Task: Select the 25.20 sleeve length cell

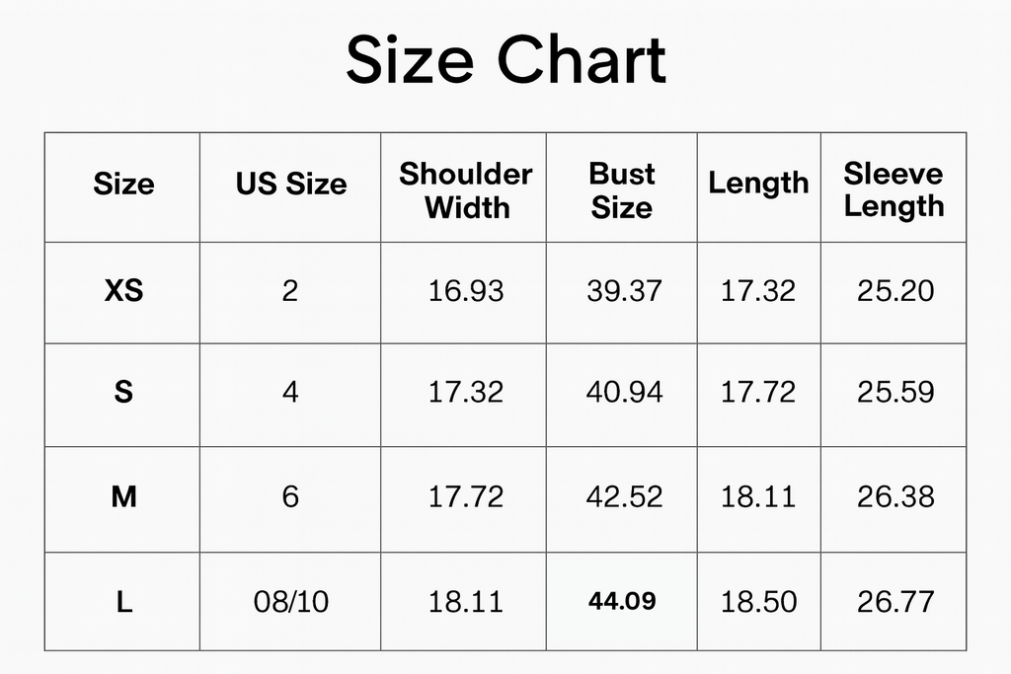Action: click(895, 291)
